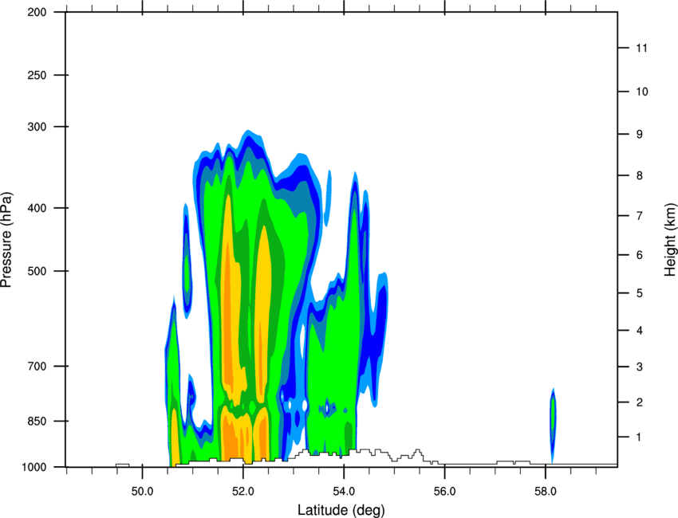Click the 56.0 latitude tick label
Viewport: 678px width, 518px height.
click(x=445, y=492)
